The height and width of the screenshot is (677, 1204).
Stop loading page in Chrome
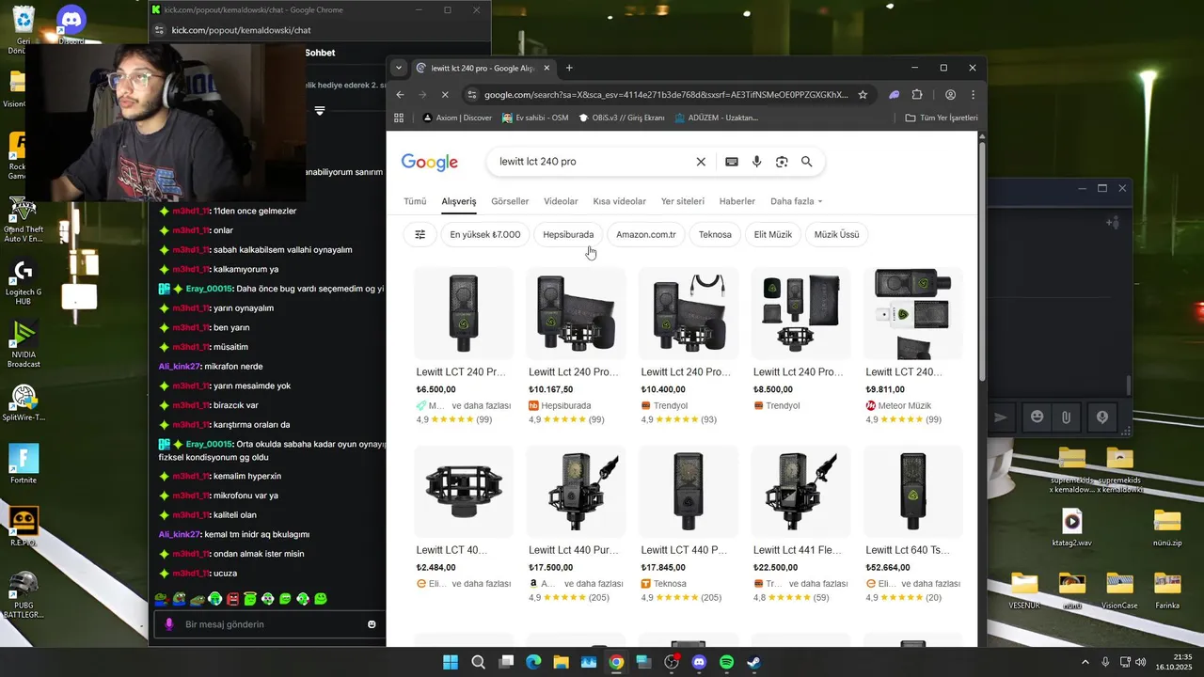[445, 95]
